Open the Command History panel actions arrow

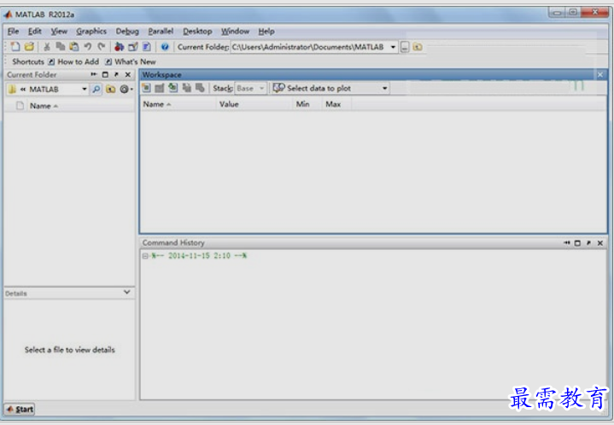567,243
